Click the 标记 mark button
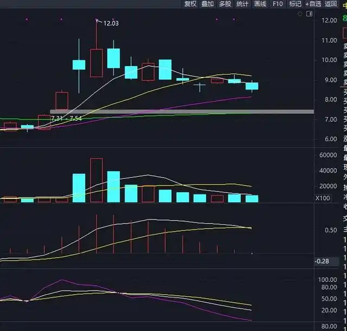This screenshot has width=347, height=331. pyautogui.click(x=295, y=4)
